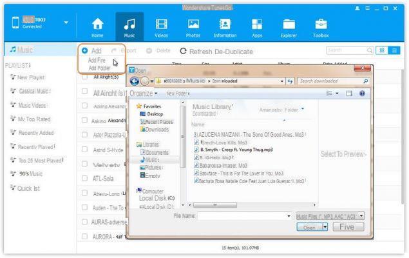Image resolution: width=409 pixels, height=258 pixels.
Task: Open the hamburger menu in title bar
Action: coord(367,8)
